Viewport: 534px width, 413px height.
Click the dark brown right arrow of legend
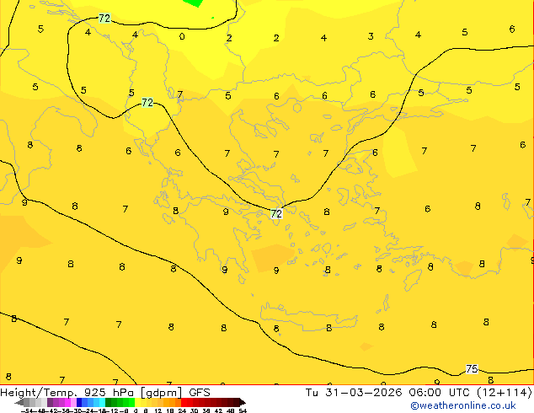(242, 402)
